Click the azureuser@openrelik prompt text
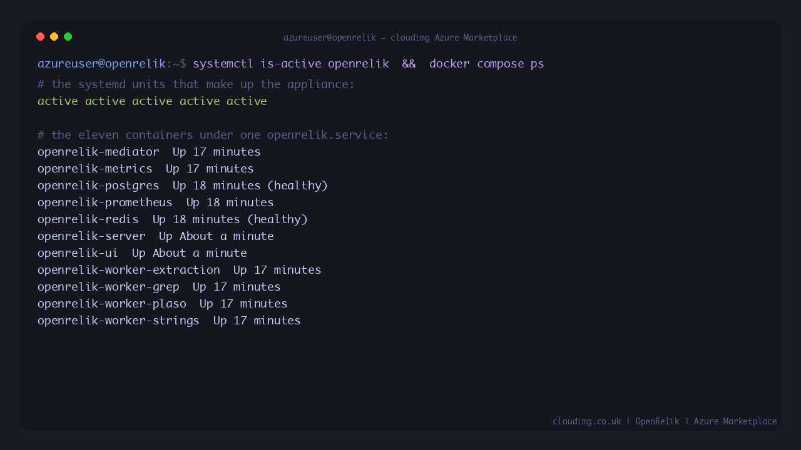 tap(101, 64)
